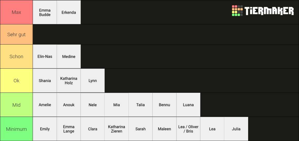Select the red Max tier label
Viewport: 299px width, 141px height.
[x=17, y=12]
